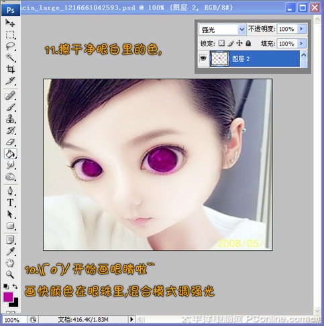The width and height of the screenshot is (324, 326).
Task: Click the black background color swatch
Action: (15, 303)
